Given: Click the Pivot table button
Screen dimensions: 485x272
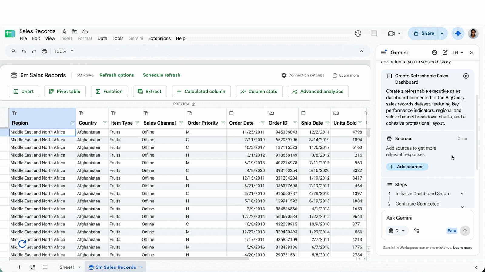Looking at the screenshot, I should (x=65, y=91).
